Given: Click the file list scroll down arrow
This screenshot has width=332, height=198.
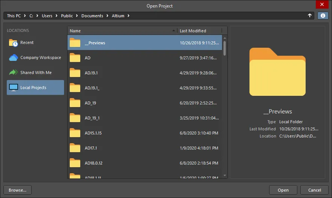Looking at the screenshot, I should coord(225,175).
